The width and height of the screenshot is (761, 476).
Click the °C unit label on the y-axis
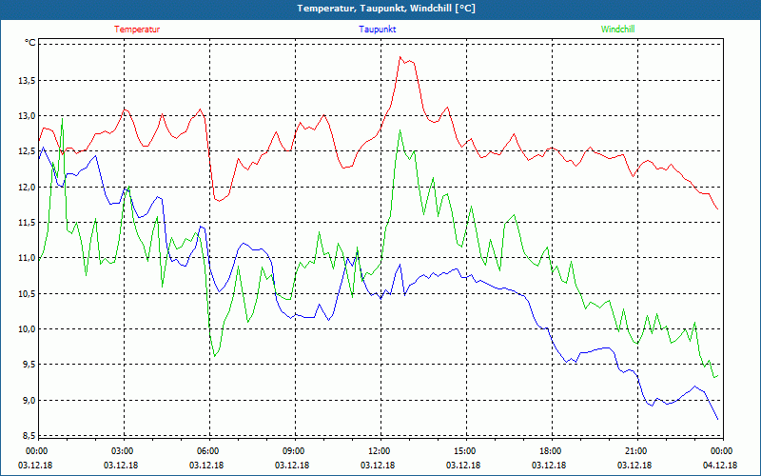coord(30,43)
